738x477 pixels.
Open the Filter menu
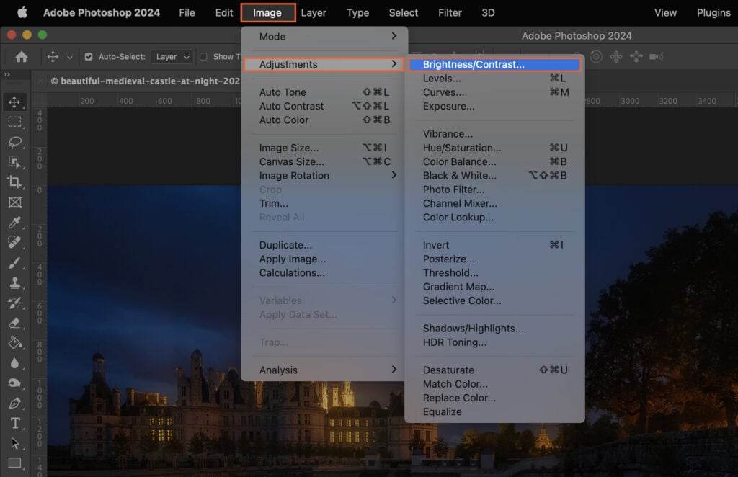pyautogui.click(x=450, y=12)
